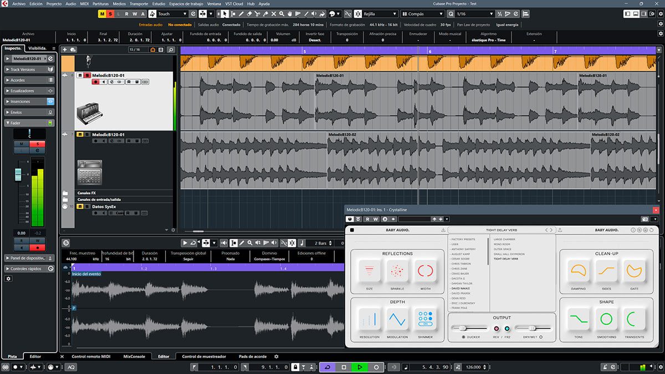Expand the Acordes inspector section

29,80
